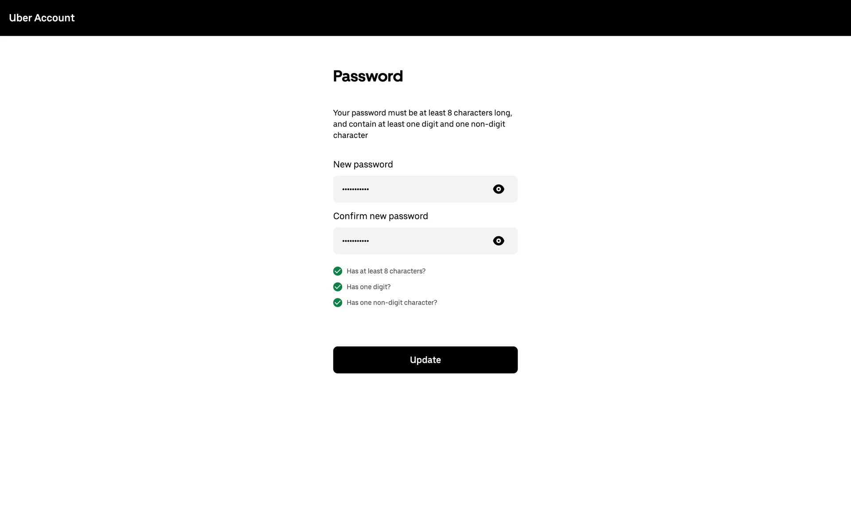Click the 'Has one non-digit character?' requirement text

click(391, 303)
